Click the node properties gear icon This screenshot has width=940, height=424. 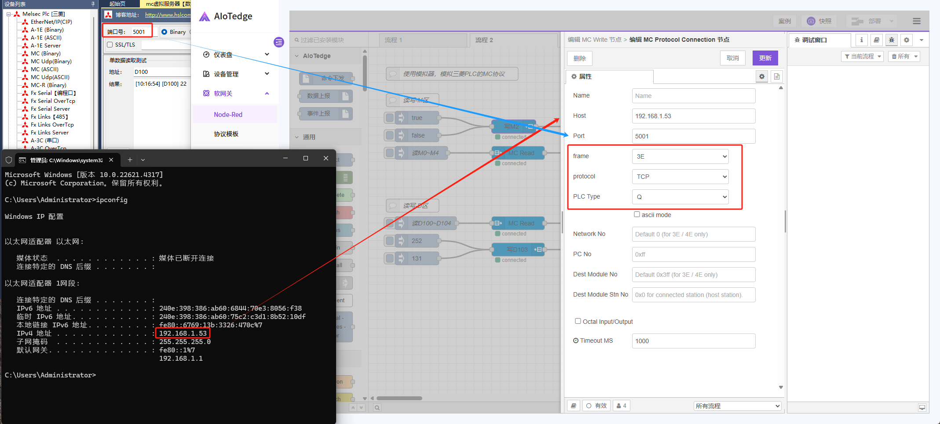pyautogui.click(x=762, y=76)
